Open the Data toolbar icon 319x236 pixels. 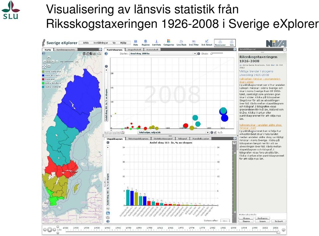point(136,43)
